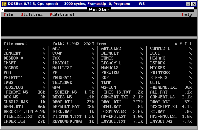Open the MACROS directory
The width and height of the screenshot is (198, 130).
click(11, 68)
